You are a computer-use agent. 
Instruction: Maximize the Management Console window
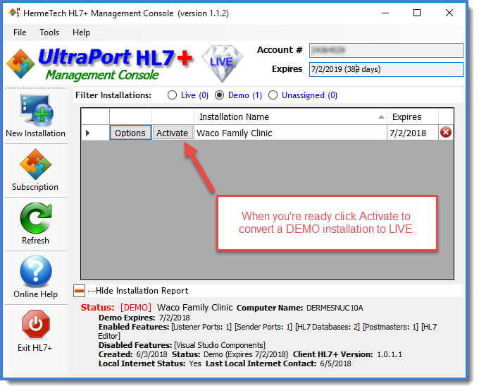[417, 13]
